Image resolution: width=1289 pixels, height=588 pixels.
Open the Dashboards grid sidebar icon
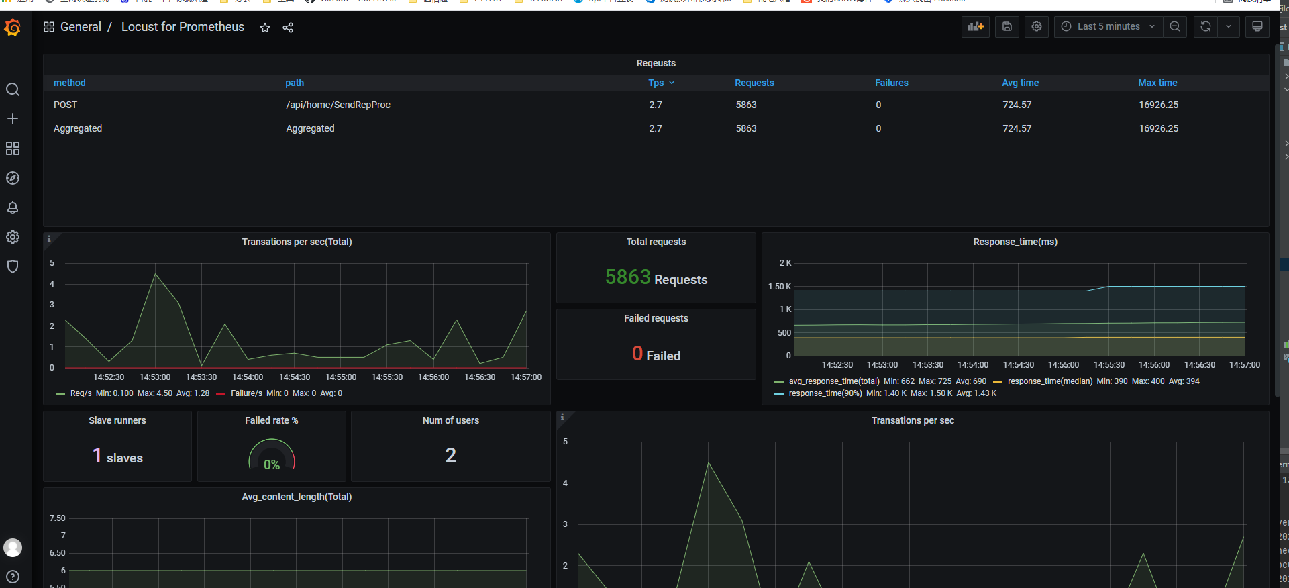13,148
